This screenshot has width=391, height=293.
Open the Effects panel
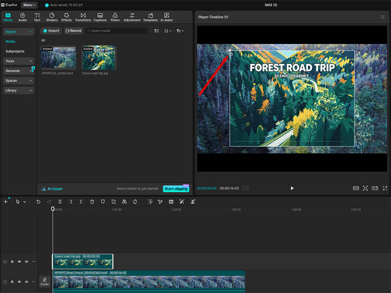point(66,17)
